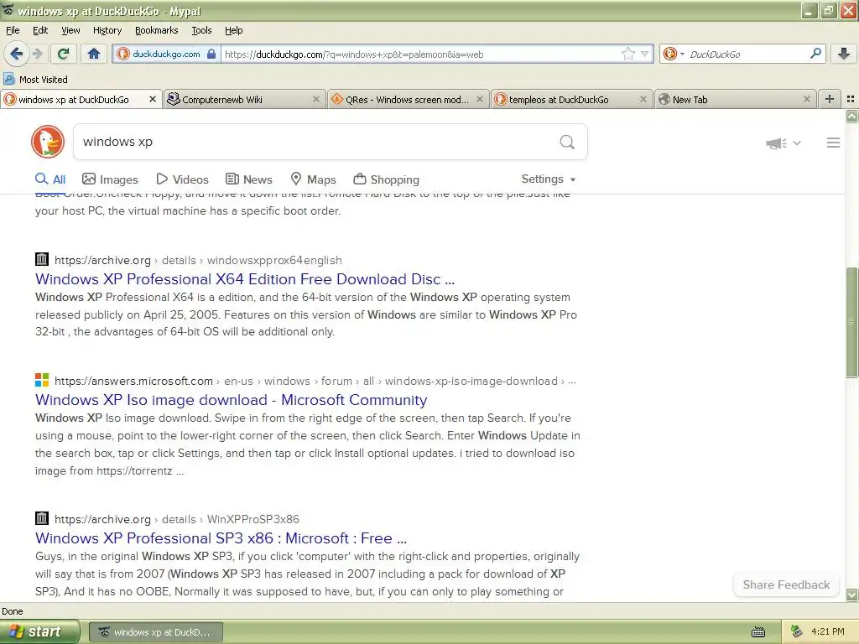Expand the URL history dropdown arrow
Viewport: 859px width, 644px height.
click(645, 54)
